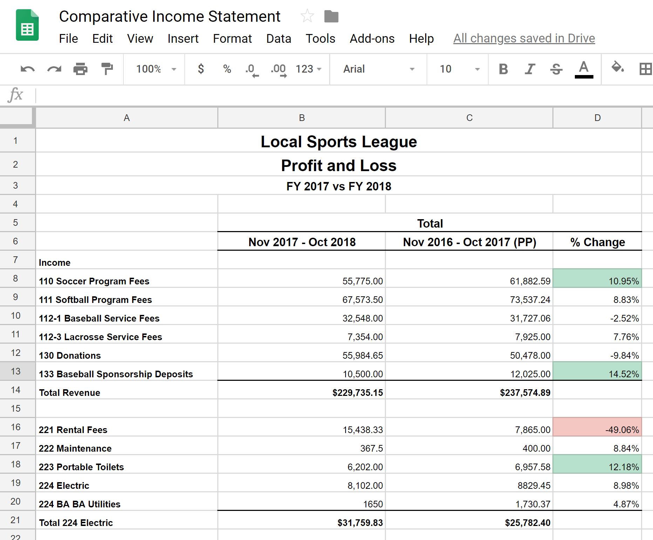Open the font size 10 dropdown
The width and height of the screenshot is (653, 540).
pos(460,69)
